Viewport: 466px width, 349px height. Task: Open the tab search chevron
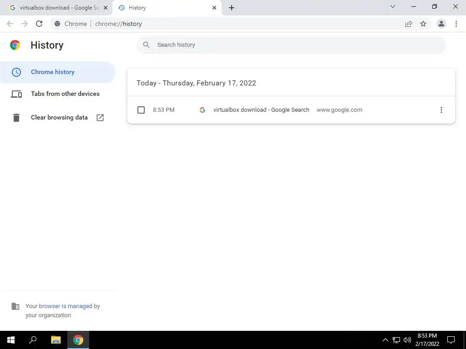pos(393,6)
